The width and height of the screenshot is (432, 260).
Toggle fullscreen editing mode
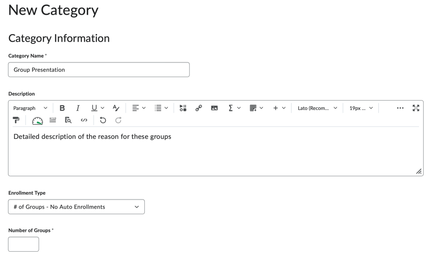pos(416,108)
